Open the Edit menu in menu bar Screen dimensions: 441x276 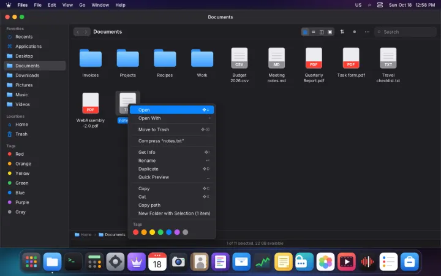point(51,5)
